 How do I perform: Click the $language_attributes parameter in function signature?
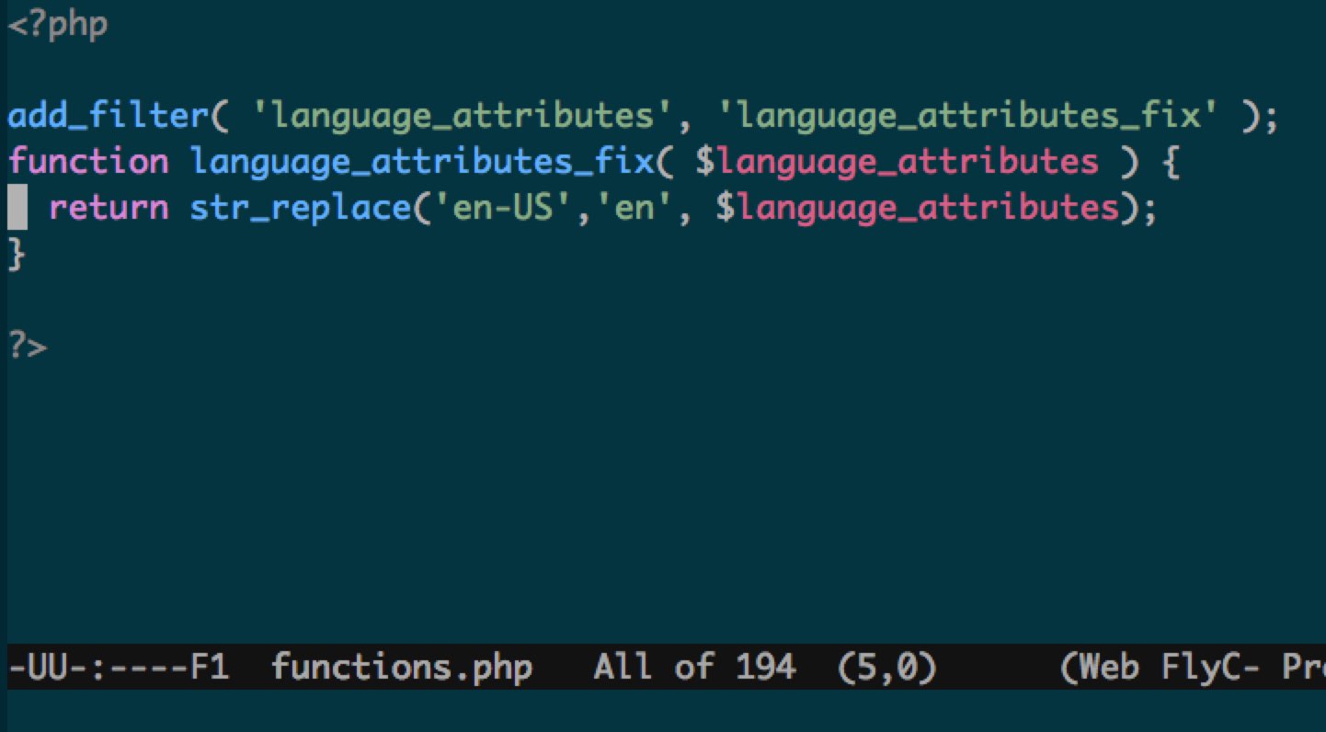coord(897,163)
